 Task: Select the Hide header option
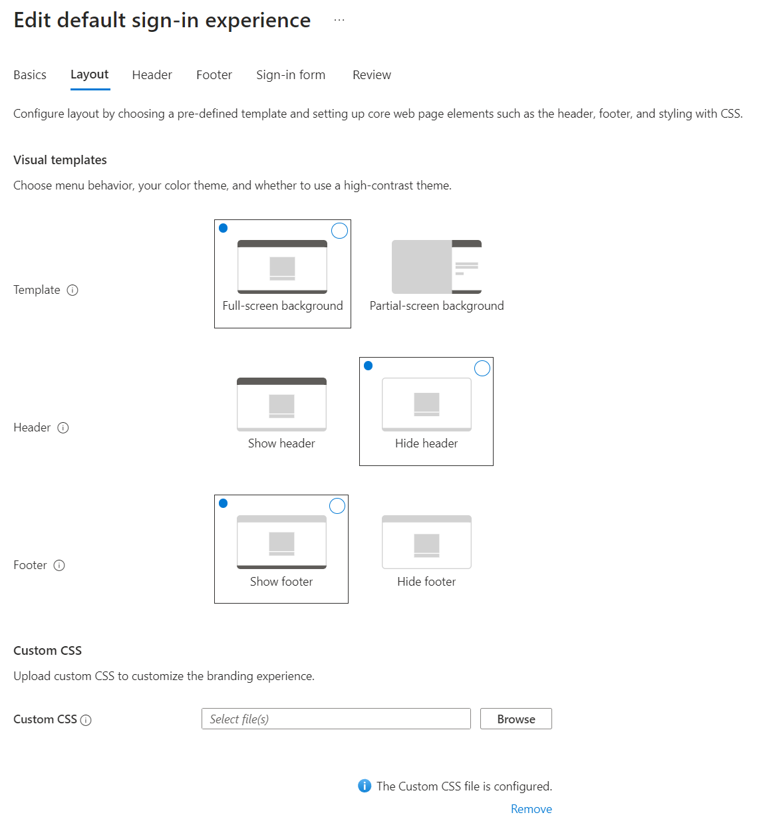tap(426, 412)
